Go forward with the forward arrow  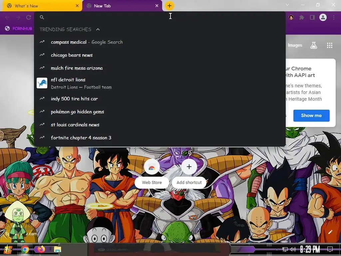click(x=18, y=17)
